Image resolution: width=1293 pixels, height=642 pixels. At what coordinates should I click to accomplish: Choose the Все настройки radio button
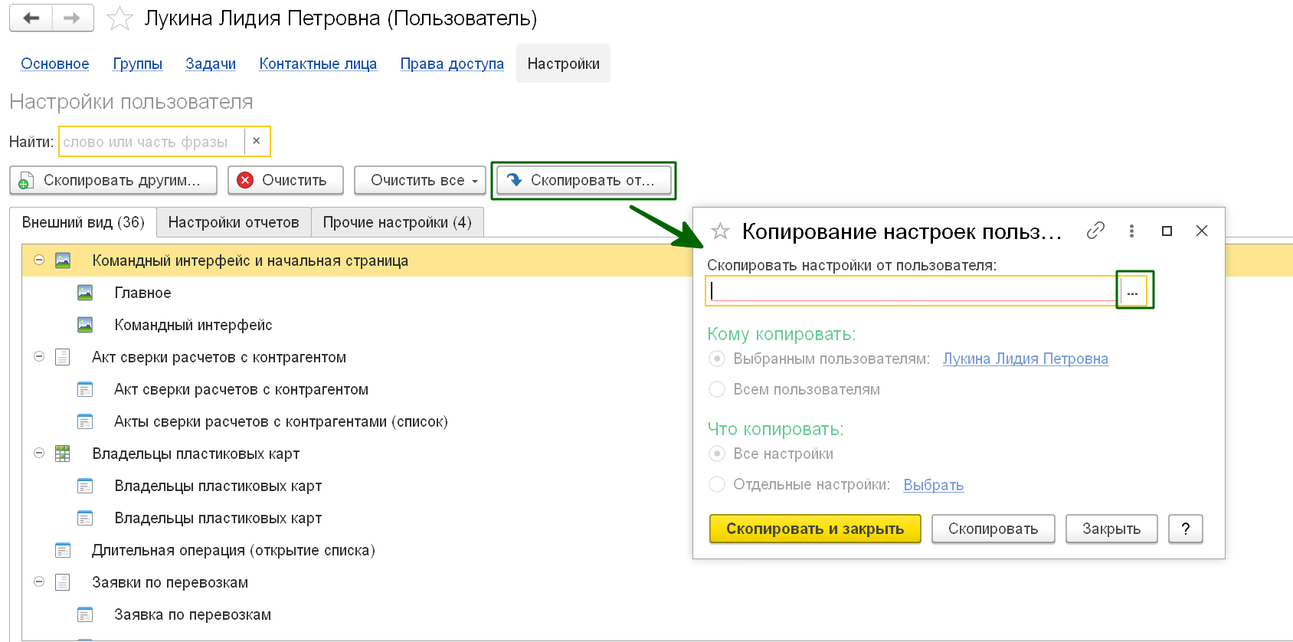coord(717,454)
